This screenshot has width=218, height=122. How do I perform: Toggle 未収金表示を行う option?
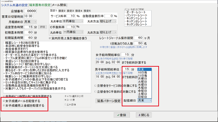4,49
